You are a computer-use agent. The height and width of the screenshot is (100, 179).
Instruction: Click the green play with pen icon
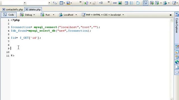[86, 3]
